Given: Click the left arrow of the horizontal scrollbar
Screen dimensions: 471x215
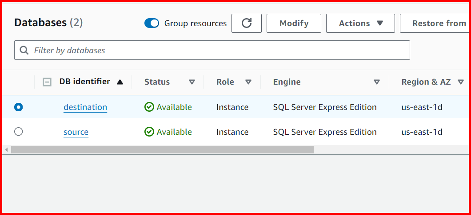Looking at the screenshot, I should (6, 150).
